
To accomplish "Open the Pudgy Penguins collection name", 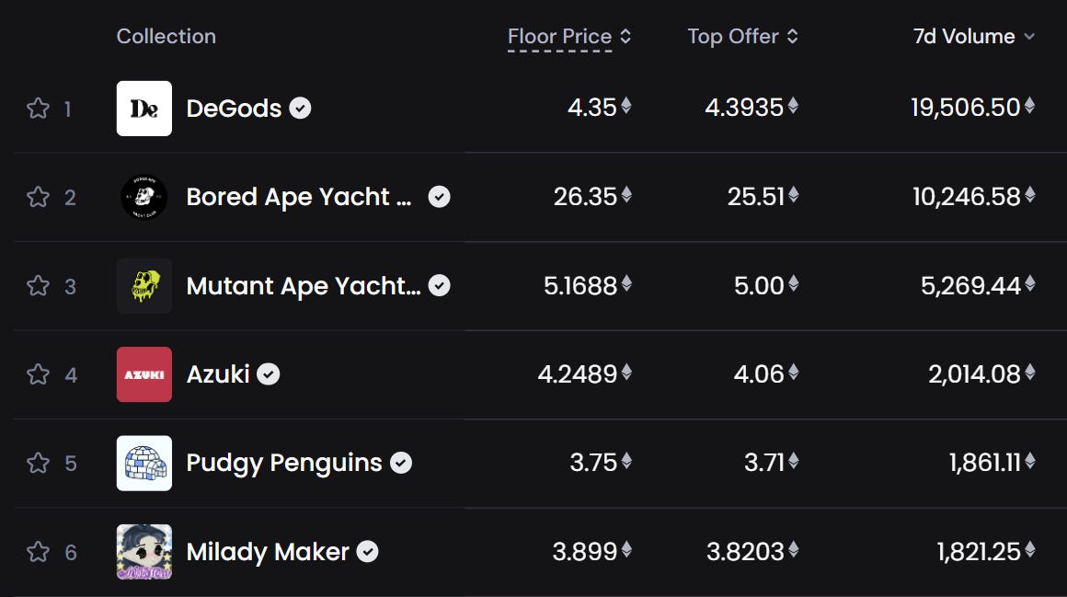I will (283, 463).
